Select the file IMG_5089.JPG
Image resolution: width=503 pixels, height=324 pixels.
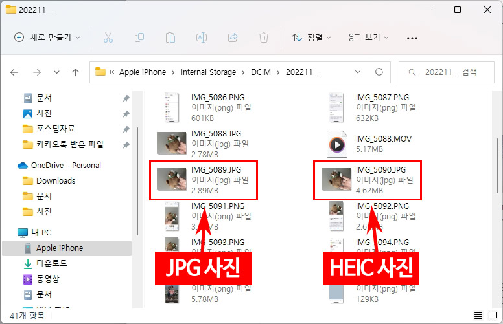click(216, 169)
